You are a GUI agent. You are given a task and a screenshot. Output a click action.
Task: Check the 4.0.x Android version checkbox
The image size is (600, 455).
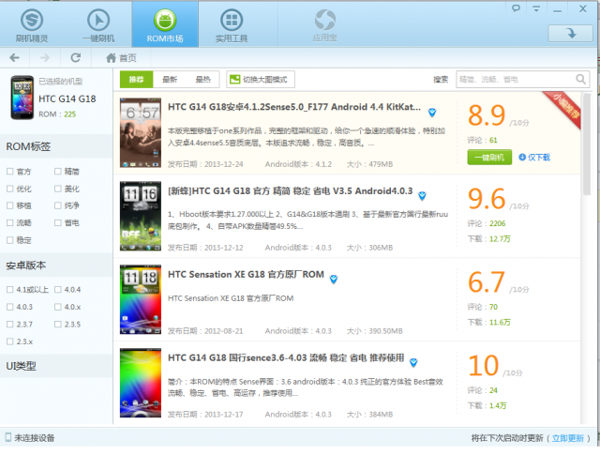pos(58,307)
